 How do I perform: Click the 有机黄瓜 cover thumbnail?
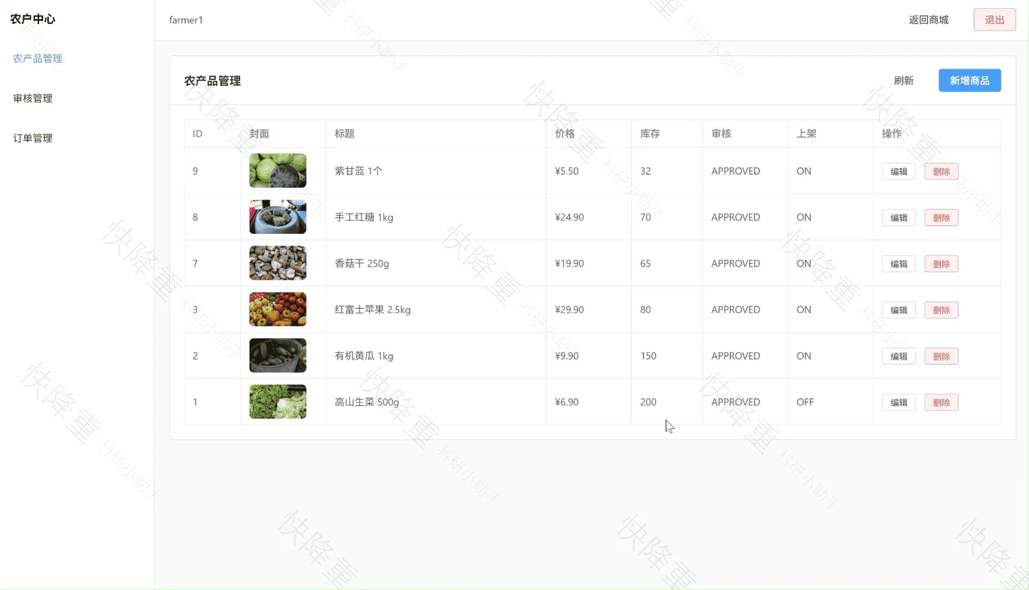tap(278, 355)
